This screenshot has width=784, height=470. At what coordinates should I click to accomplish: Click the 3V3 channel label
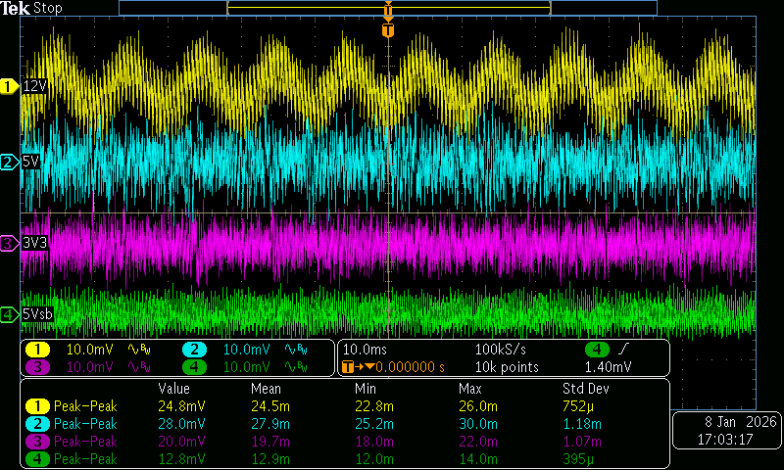pyautogui.click(x=35, y=242)
